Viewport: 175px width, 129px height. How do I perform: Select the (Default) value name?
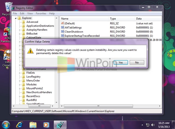tap(70, 23)
